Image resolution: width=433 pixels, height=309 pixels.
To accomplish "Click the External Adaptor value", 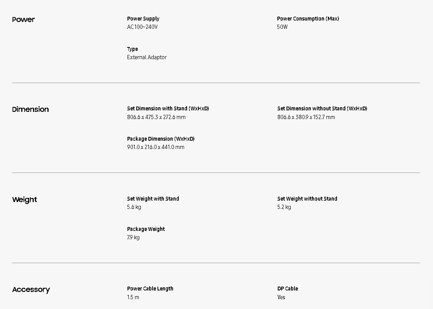I will click(147, 57).
